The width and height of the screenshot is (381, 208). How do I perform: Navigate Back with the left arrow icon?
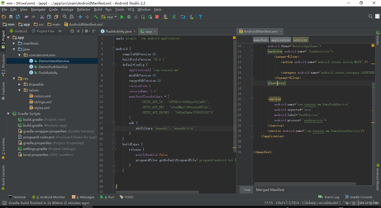[x=80, y=17]
